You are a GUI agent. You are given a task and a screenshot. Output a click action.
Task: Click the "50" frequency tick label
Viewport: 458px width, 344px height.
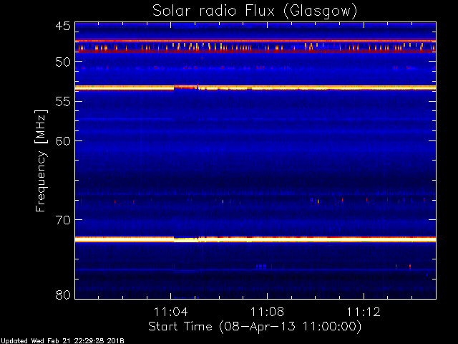[x=63, y=62]
